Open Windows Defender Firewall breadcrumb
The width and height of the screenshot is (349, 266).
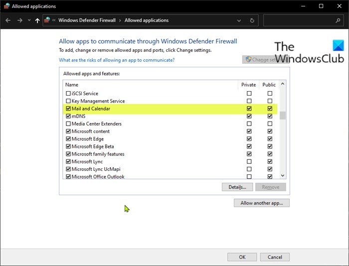87,20
